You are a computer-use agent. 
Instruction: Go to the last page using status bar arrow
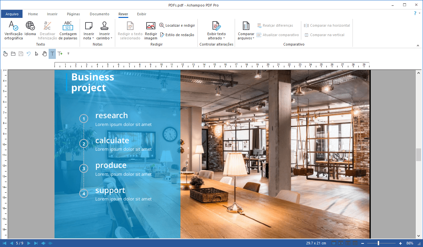pyautogui.click(x=36, y=243)
